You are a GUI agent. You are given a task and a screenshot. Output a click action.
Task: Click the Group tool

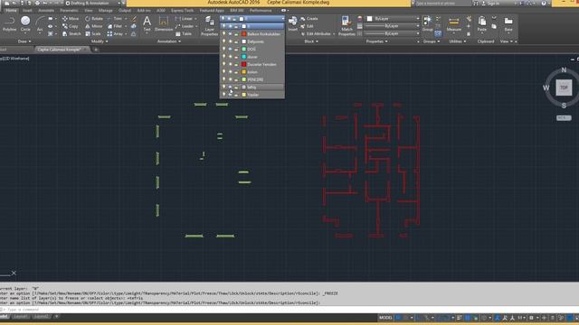coord(427,23)
